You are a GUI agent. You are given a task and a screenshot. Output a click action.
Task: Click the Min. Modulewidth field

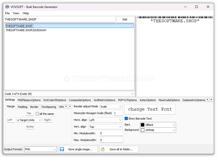111,133
